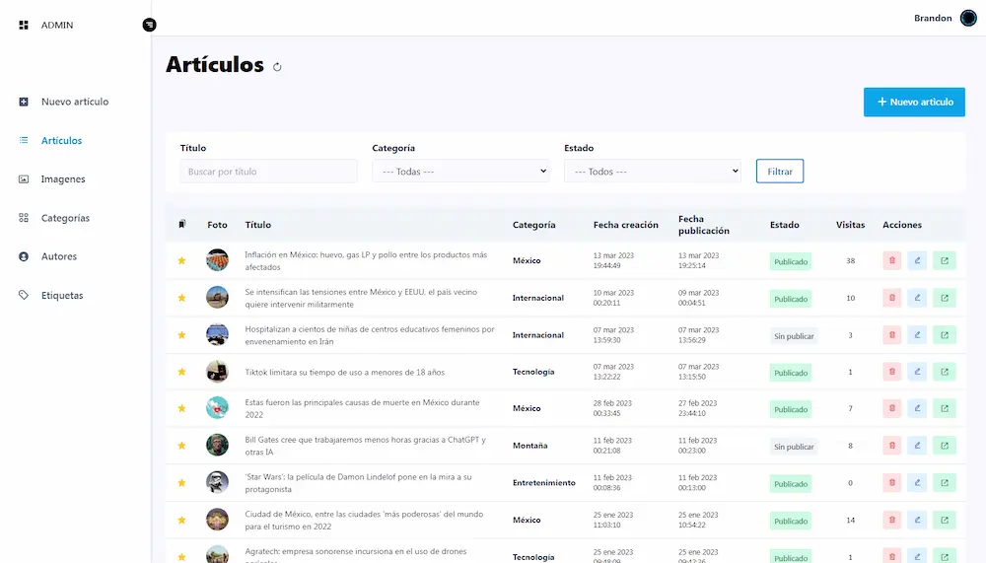Delete the Inflación en México article
The width and height of the screenshot is (986, 563).
tap(891, 261)
